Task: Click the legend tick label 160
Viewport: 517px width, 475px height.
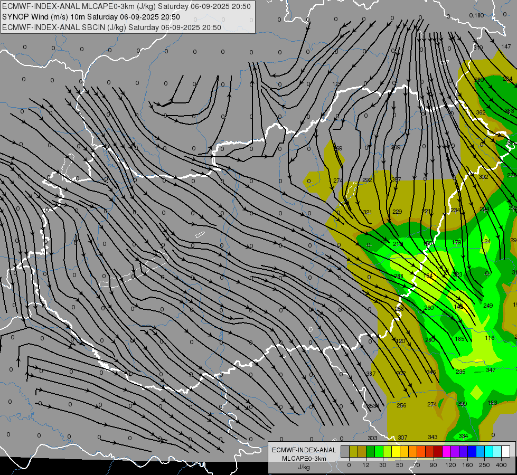Action: click(x=467, y=465)
